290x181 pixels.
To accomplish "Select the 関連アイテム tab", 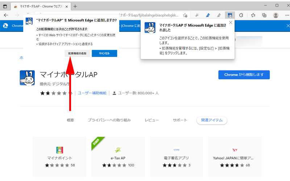I will click(212, 120).
